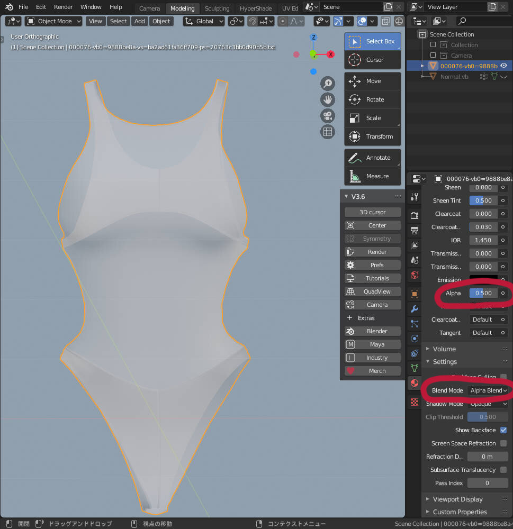Open the File menu

pyautogui.click(x=23, y=7)
